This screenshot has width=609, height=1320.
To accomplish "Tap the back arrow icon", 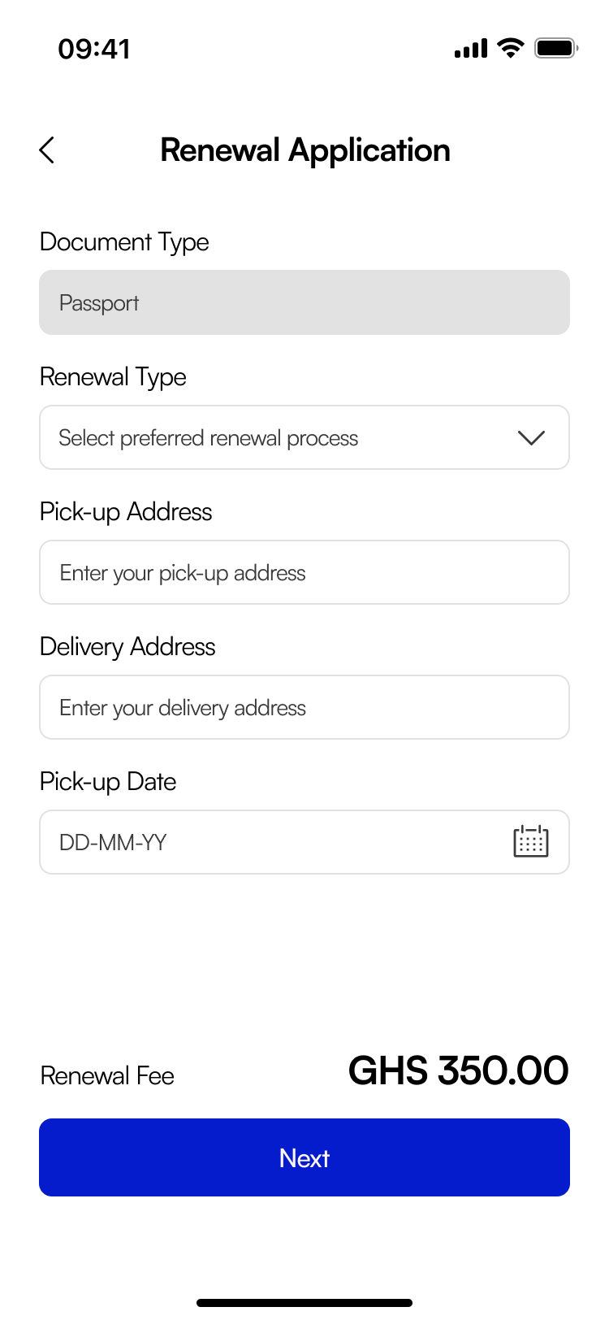I will click(x=47, y=150).
